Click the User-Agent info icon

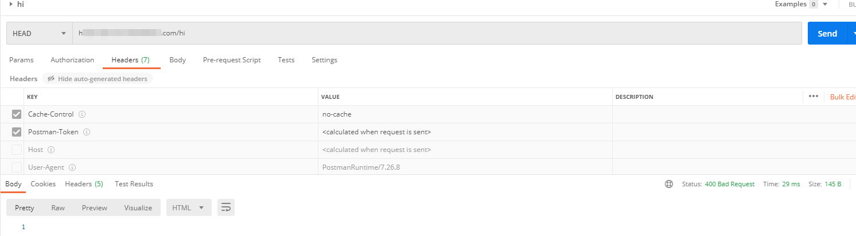(x=72, y=167)
